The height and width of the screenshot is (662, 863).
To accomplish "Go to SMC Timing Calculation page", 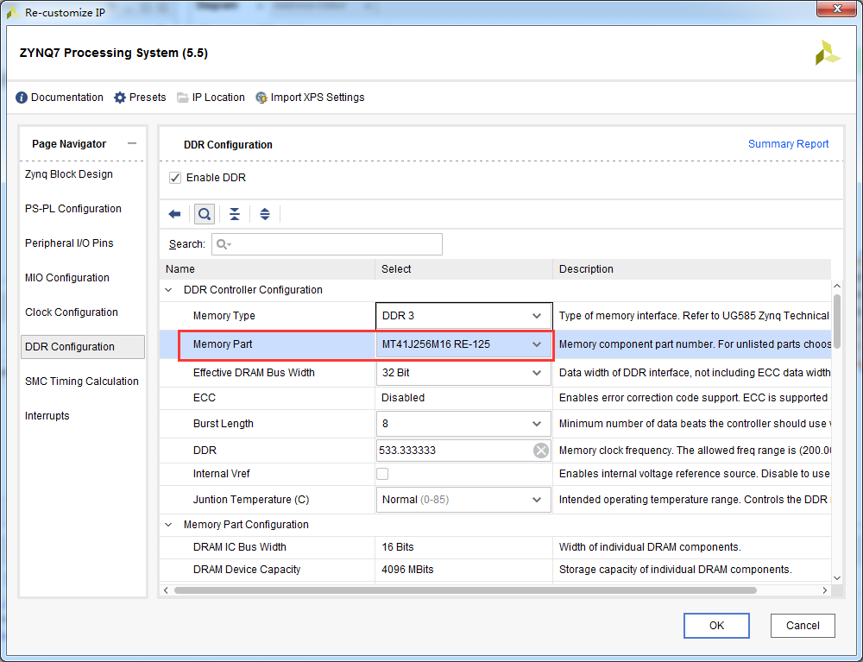I will (x=82, y=381).
